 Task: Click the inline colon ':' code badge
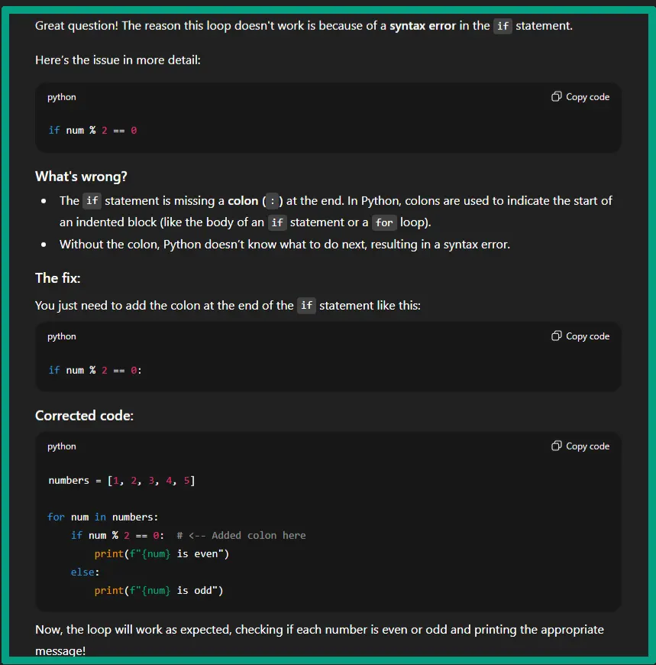[273, 201]
